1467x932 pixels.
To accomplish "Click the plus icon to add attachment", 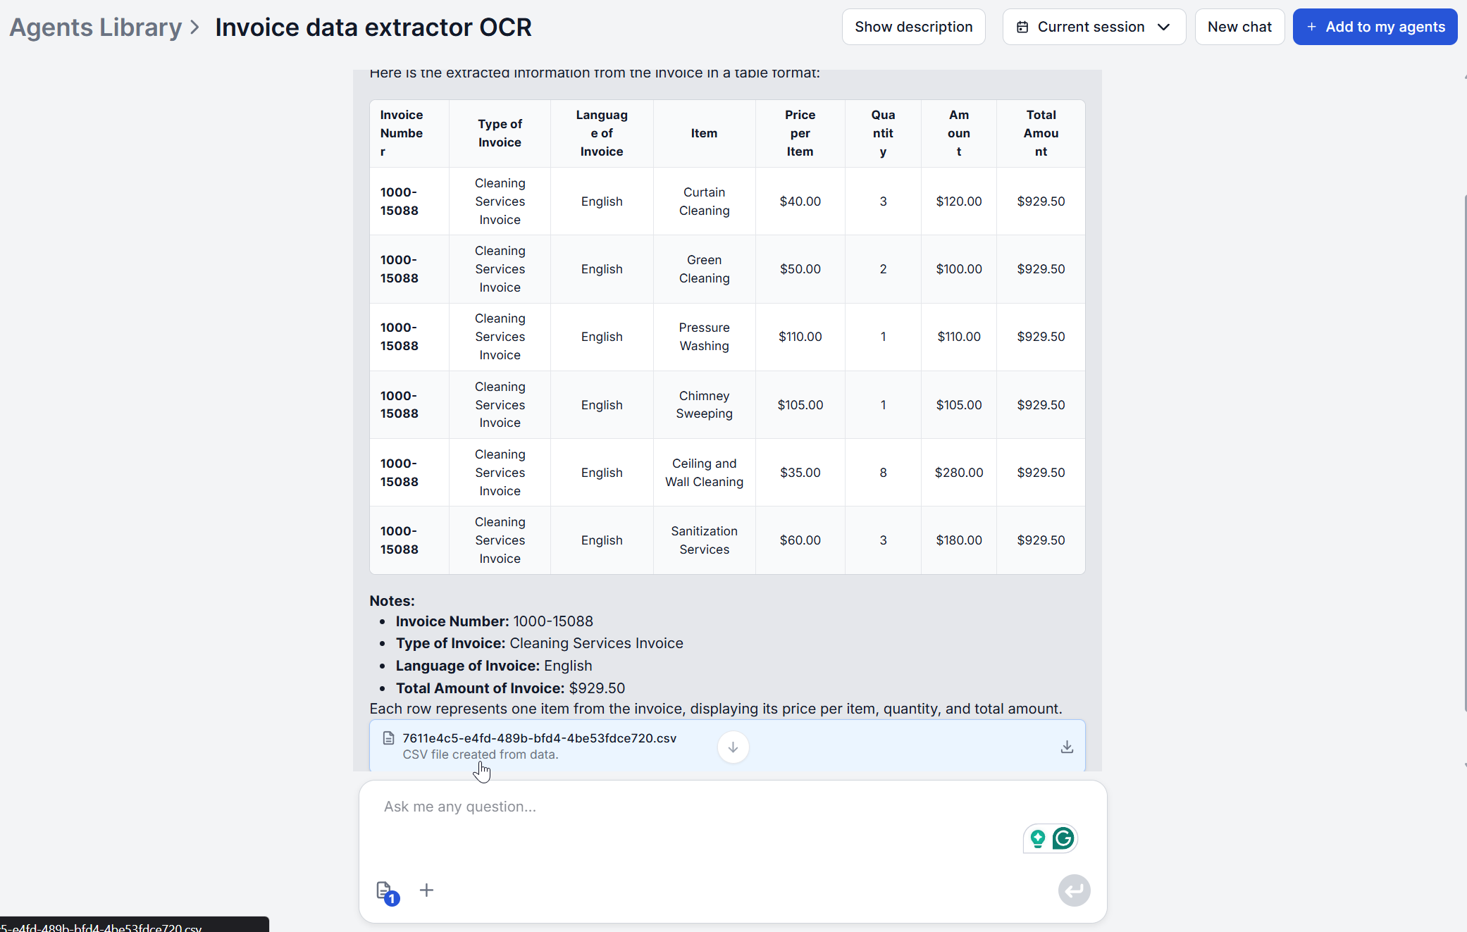I will 426,890.
